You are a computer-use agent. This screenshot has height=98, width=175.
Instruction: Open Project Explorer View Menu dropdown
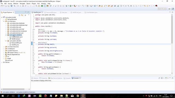tap(28, 15)
